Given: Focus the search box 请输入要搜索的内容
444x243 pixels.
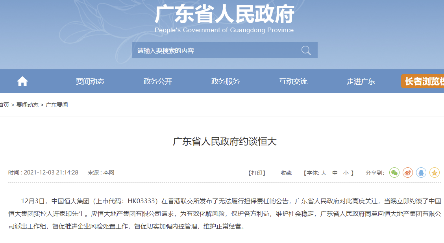Looking at the screenshot, I should pos(225,50).
